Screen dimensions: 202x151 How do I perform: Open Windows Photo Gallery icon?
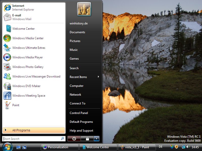point(7,67)
